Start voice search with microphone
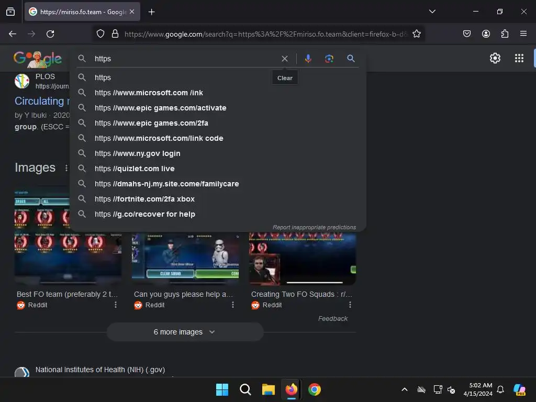This screenshot has height=402, width=536. (308, 59)
